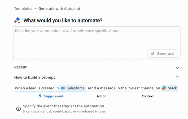Select the Action tab

click(x=102, y=96)
